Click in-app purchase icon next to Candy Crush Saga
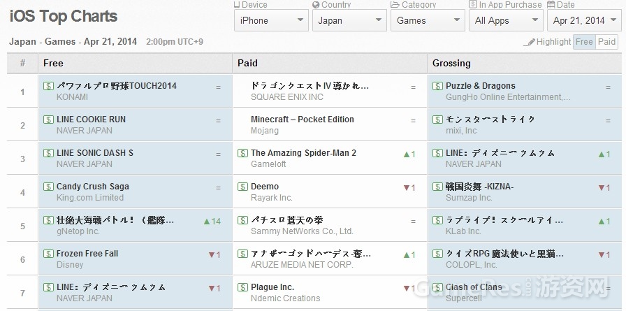 [48, 187]
